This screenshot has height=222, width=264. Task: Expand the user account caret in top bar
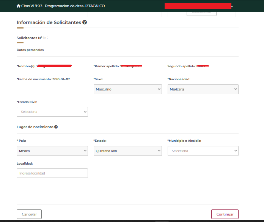232,6
